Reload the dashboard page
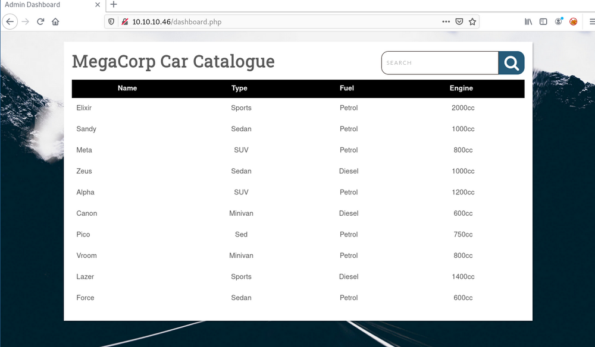Image resolution: width=595 pixels, height=347 pixels. (x=40, y=21)
